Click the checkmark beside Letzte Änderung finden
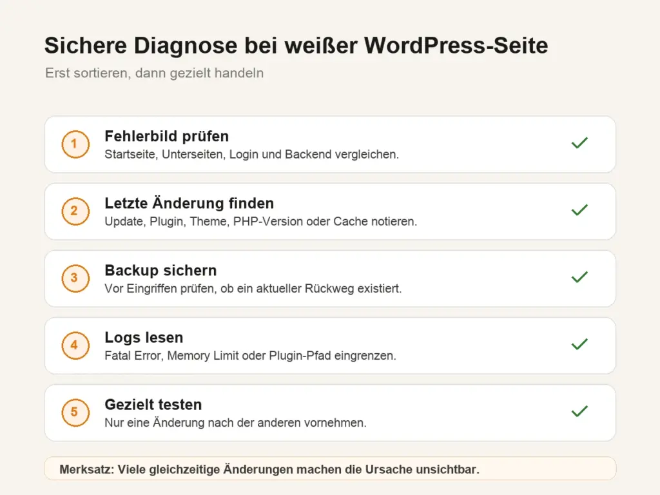This screenshot has height=495, width=660. (x=579, y=210)
